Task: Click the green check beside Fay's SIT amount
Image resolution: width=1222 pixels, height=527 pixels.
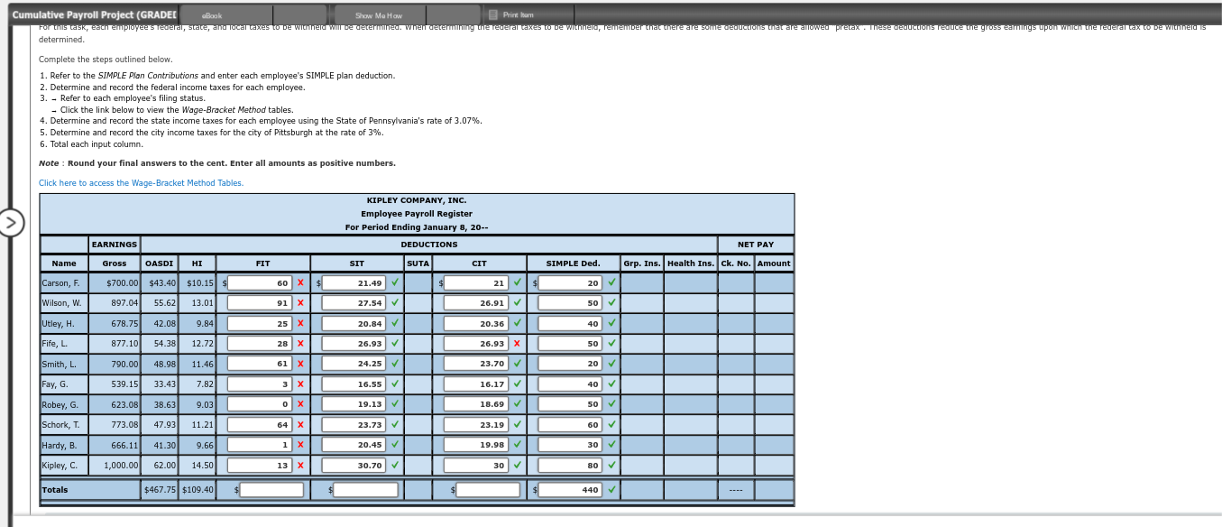Action: 395,384
